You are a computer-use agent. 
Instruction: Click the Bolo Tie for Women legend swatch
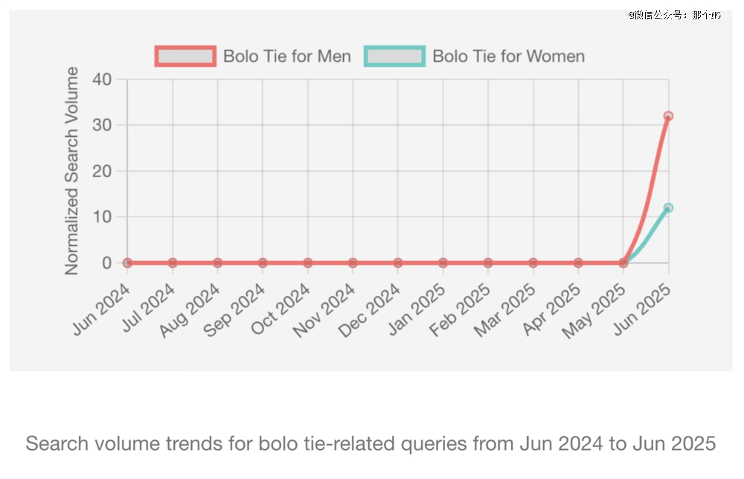click(394, 57)
